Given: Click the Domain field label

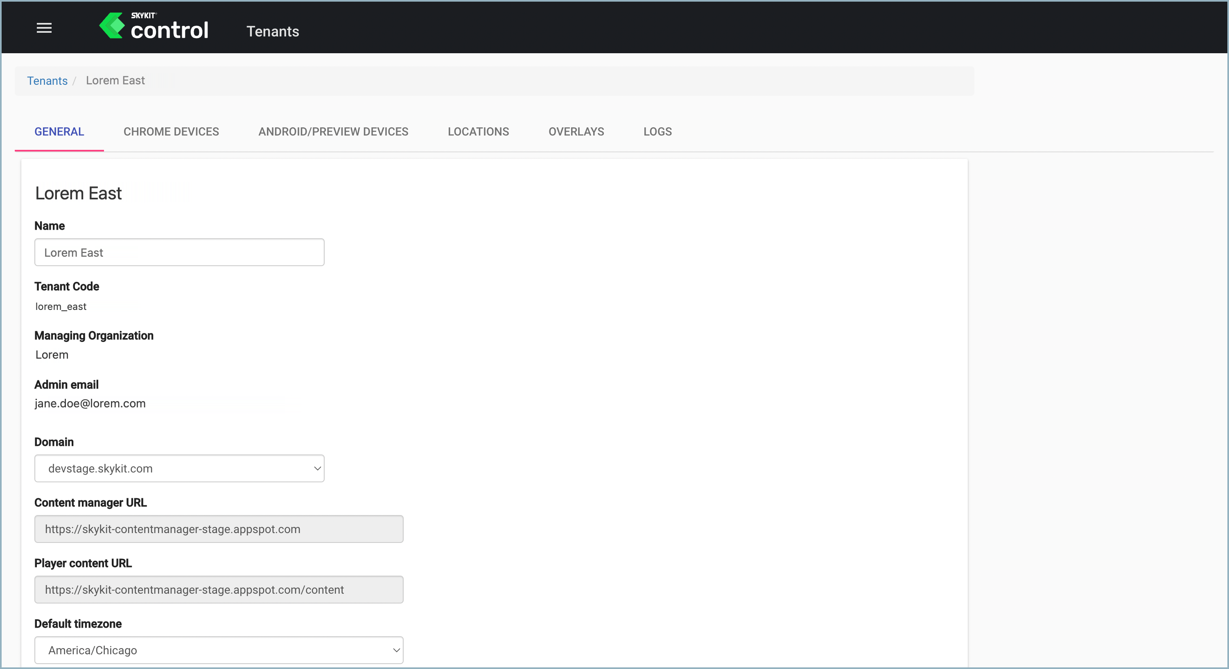Looking at the screenshot, I should coord(54,442).
